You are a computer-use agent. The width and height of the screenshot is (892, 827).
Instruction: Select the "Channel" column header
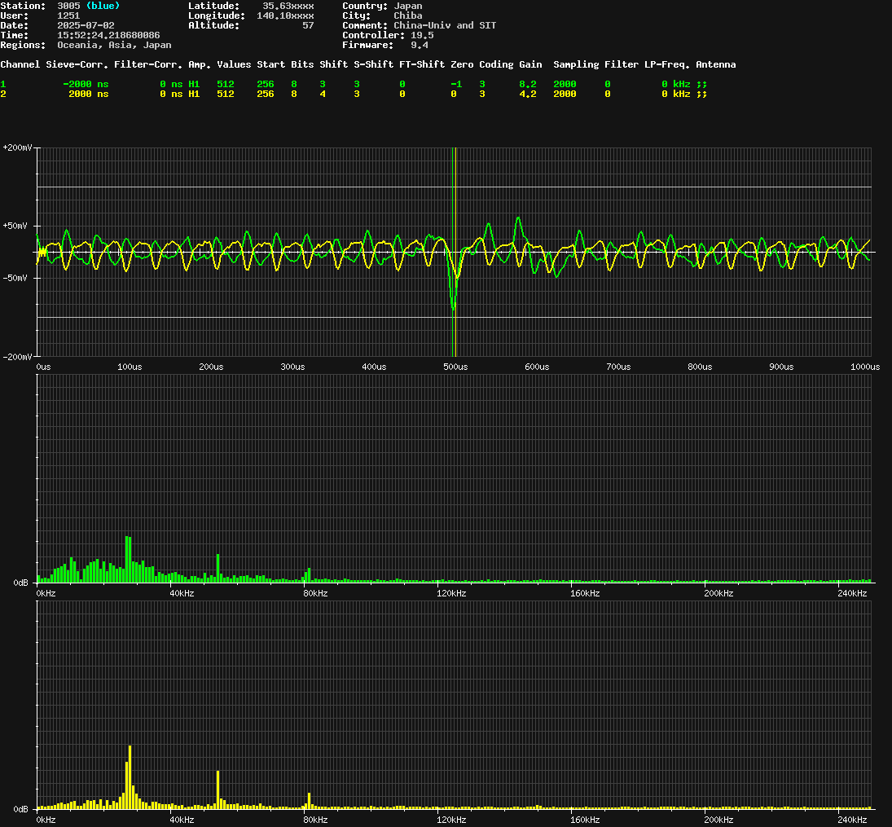pyautogui.click(x=20, y=64)
